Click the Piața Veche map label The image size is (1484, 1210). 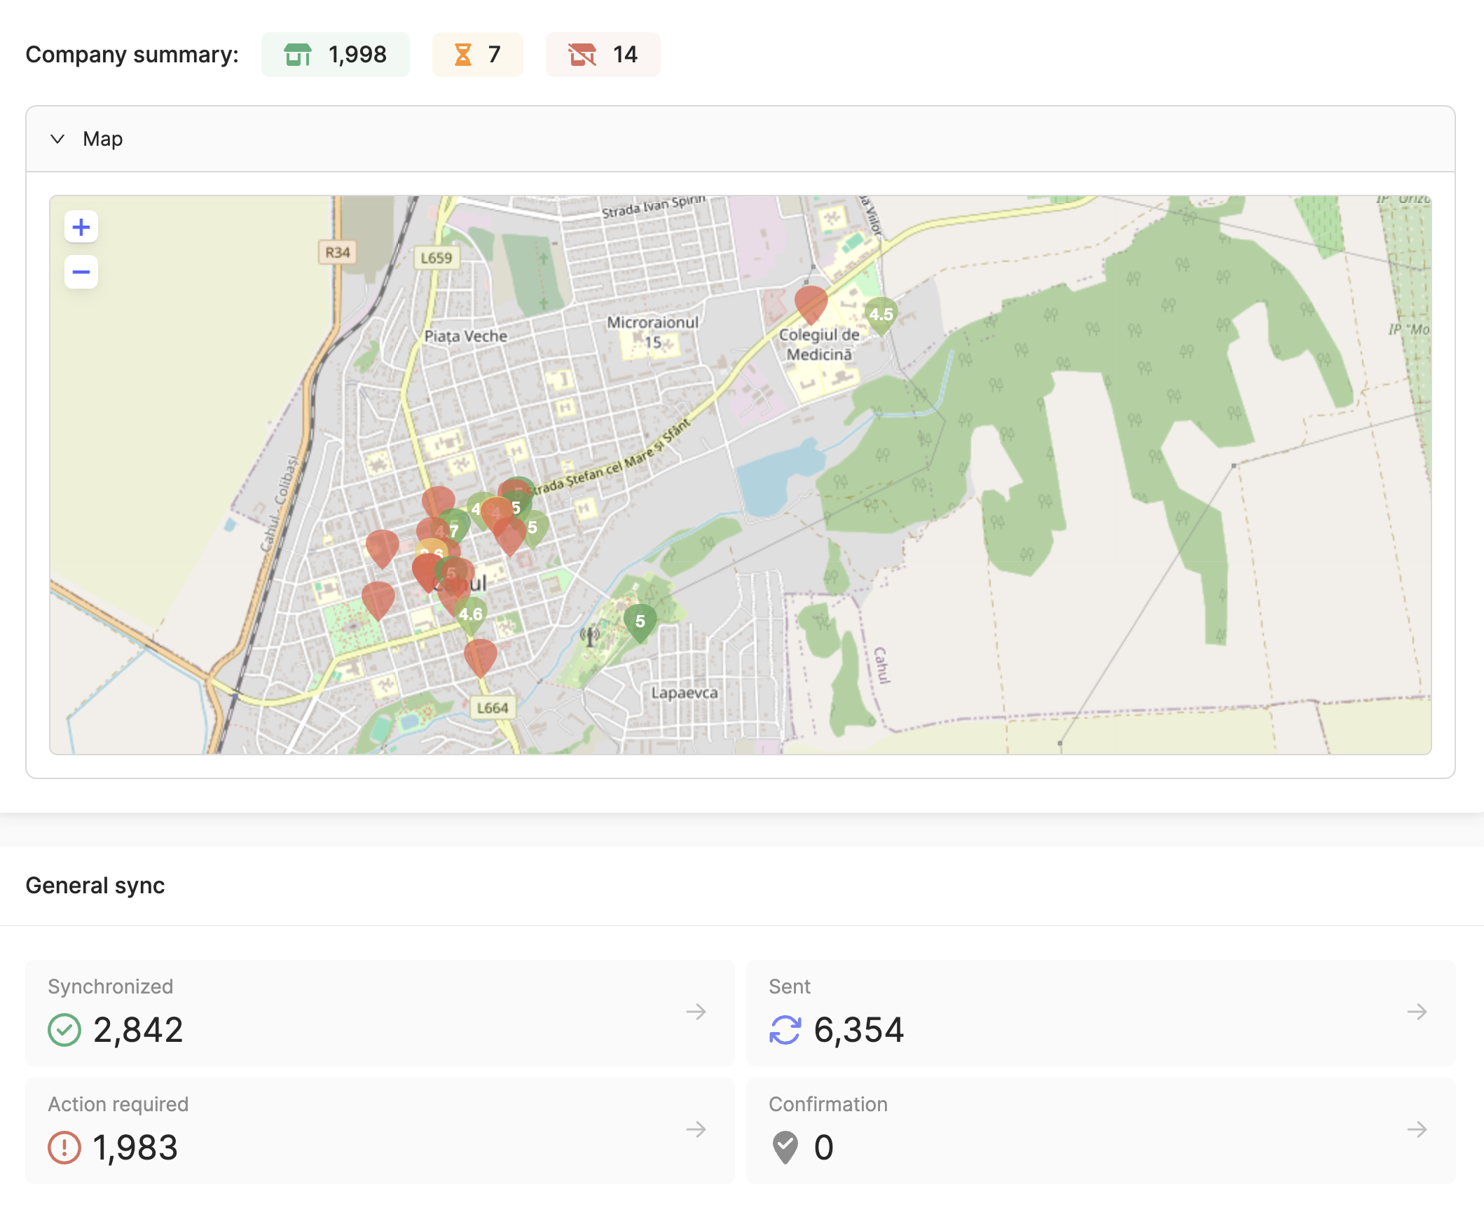click(466, 336)
